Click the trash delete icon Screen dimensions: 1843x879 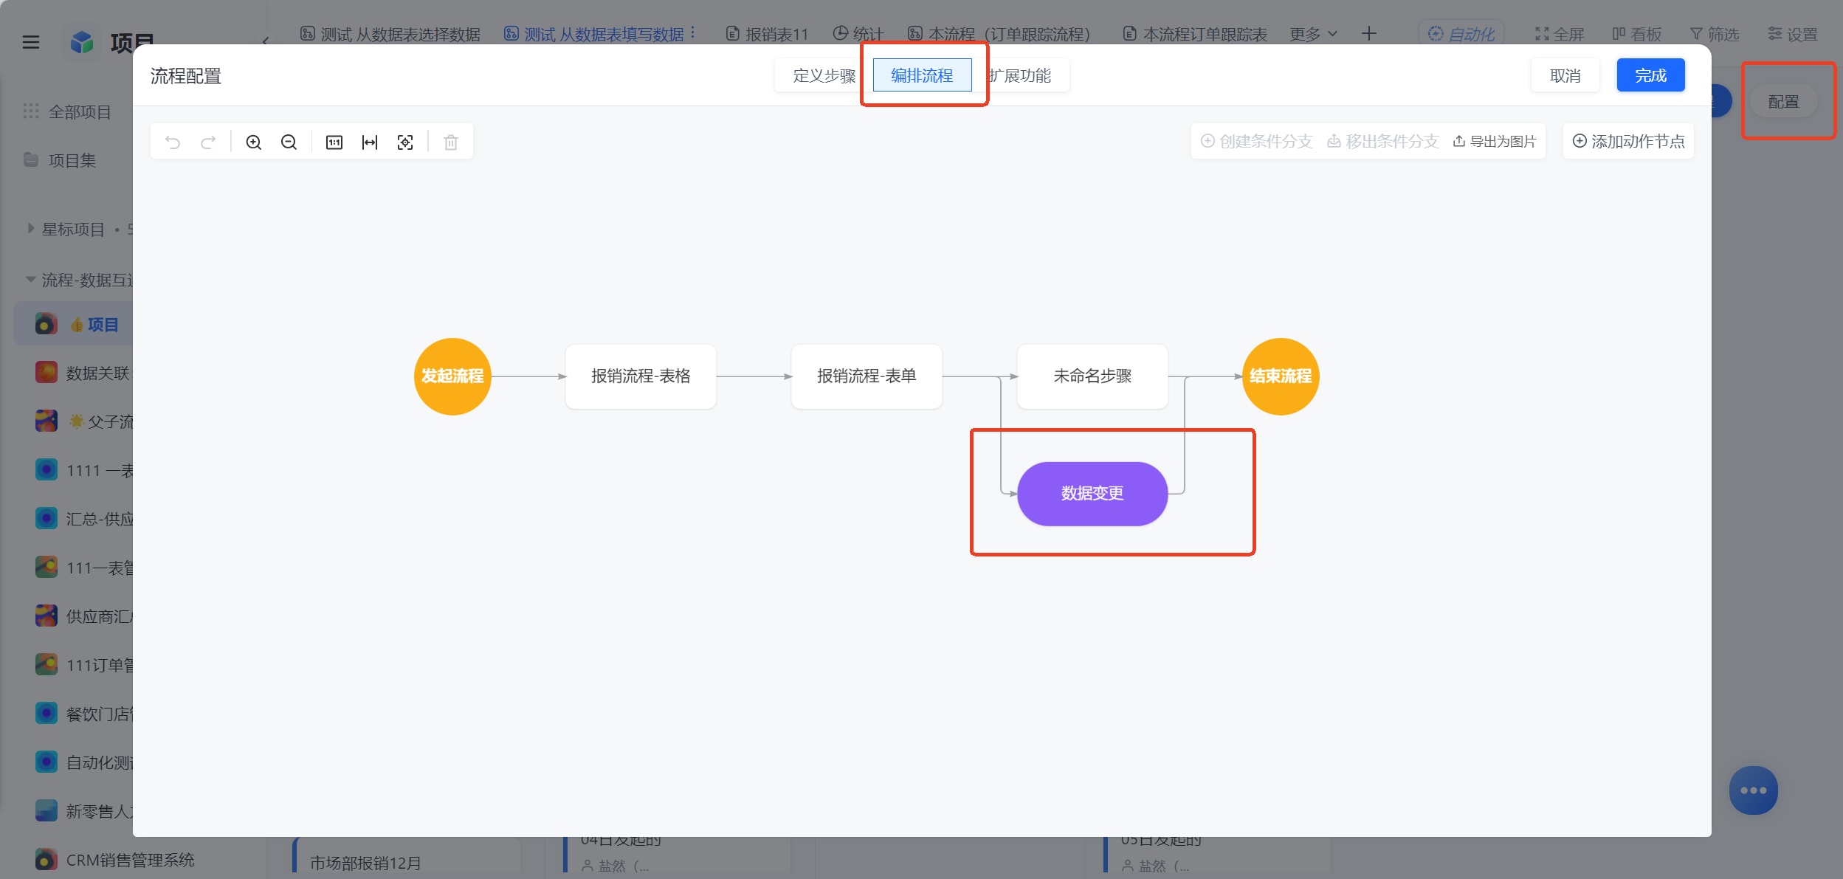(x=451, y=142)
